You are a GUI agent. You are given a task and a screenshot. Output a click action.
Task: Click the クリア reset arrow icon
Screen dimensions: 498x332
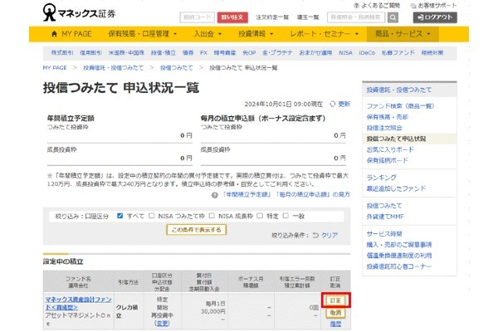[x=315, y=235]
